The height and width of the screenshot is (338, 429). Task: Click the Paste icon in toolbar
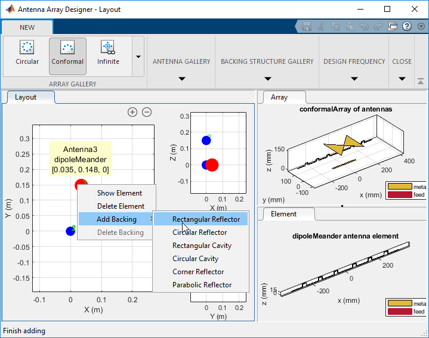pos(350,26)
